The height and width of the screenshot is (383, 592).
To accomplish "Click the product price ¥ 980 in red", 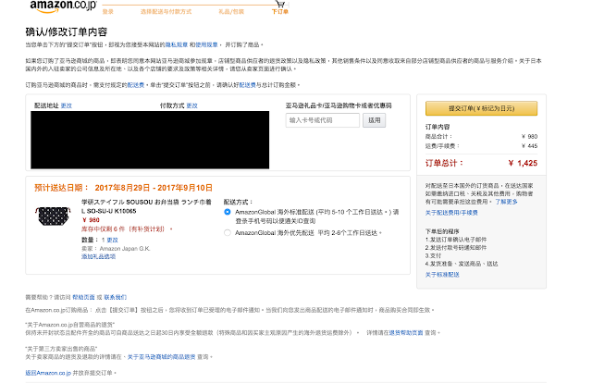I will [91, 220].
